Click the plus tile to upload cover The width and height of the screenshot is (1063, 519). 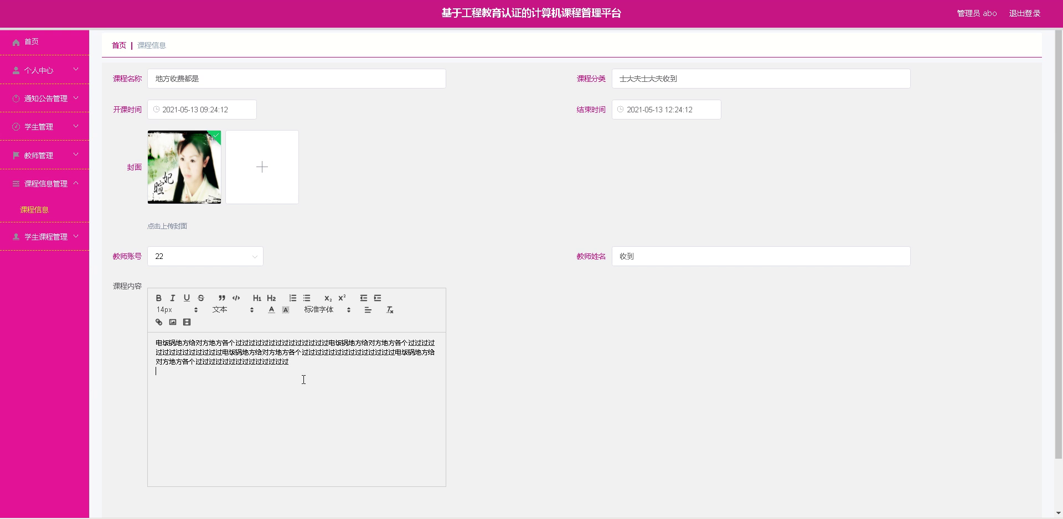pos(262,167)
